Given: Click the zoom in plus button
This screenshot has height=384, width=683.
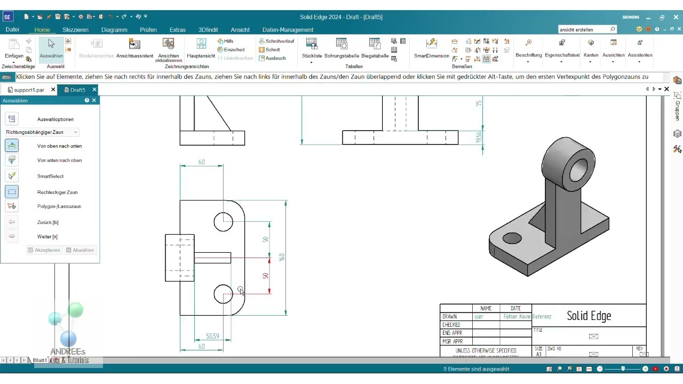Looking at the screenshot, I should point(645,369).
